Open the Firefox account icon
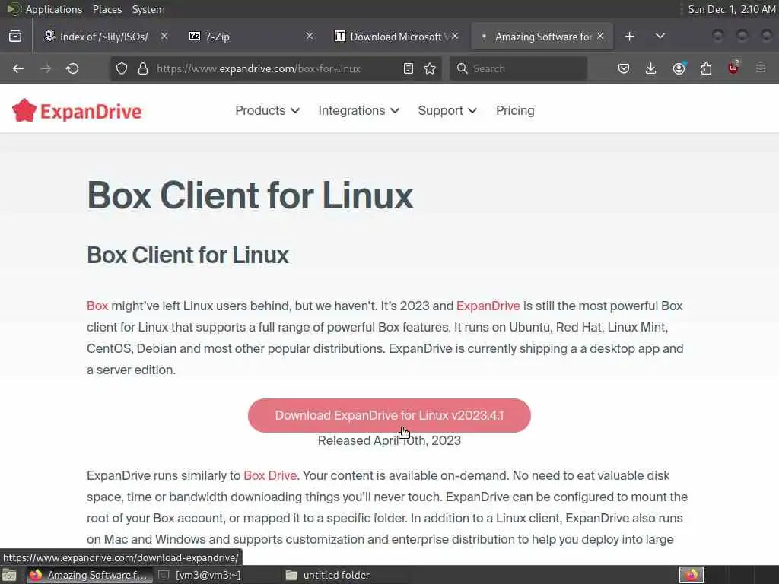 pos(679,68)
